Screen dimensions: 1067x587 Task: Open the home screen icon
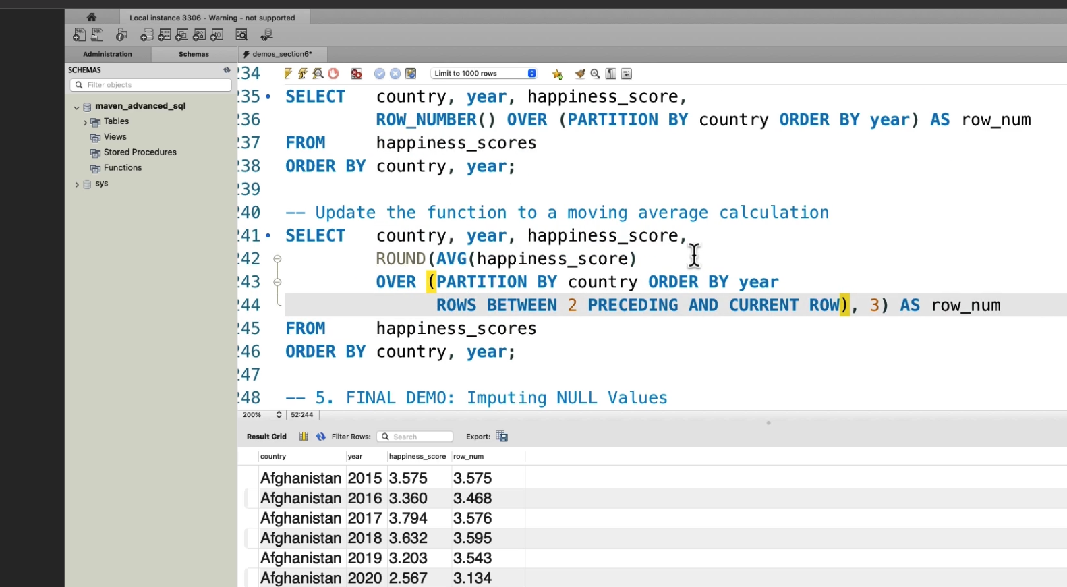tap(92, 17)
